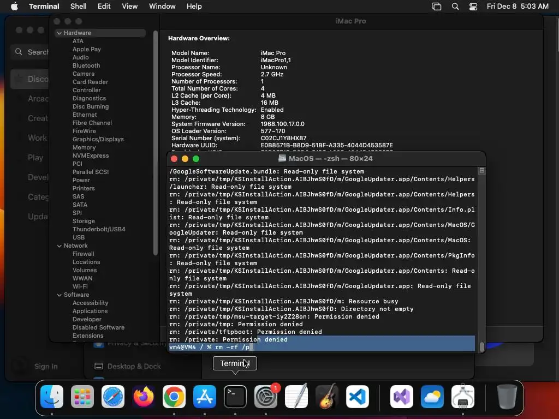This screenshot has width=559, height=419.
Task: Open Spotlight search in menu bar
Action: [x=455, y=7]
